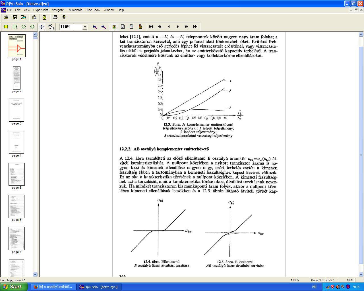The height and width of the screenshot is (291, 364).
Task: Go back ten pages with double-left arrow
Action: point(160,27)
